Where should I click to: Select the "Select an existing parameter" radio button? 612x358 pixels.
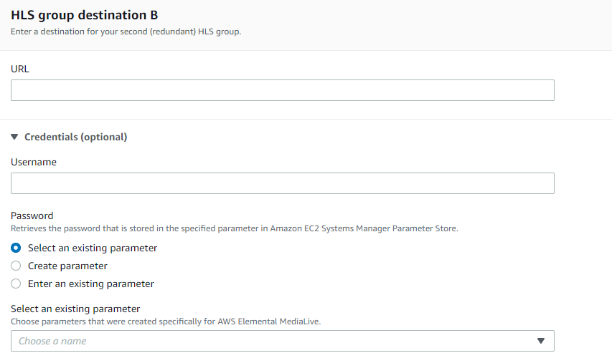pyautogui.click(x=16, y=248)
